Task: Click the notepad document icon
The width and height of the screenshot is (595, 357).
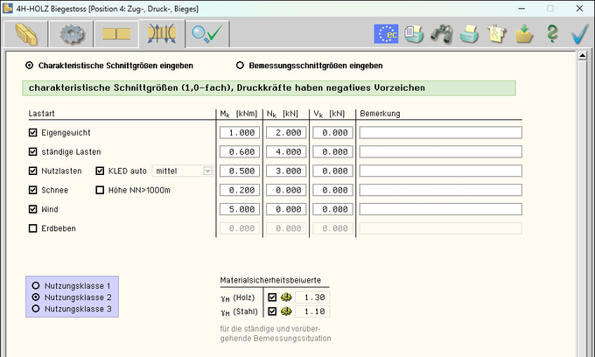Action: click(x=497, y=34)
